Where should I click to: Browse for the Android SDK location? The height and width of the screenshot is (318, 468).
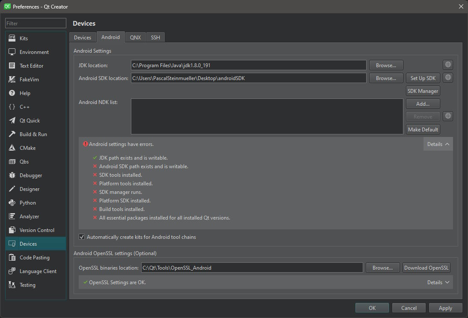(386, 78)
